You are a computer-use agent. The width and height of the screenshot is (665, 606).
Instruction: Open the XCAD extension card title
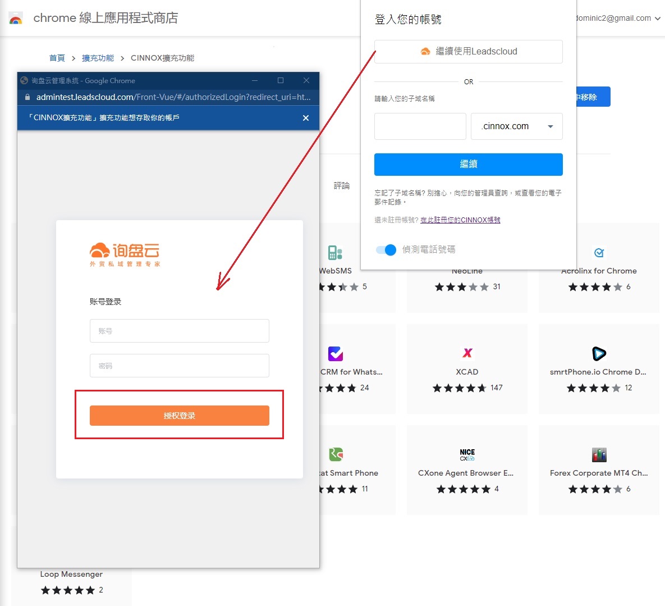tap(467, 372)
